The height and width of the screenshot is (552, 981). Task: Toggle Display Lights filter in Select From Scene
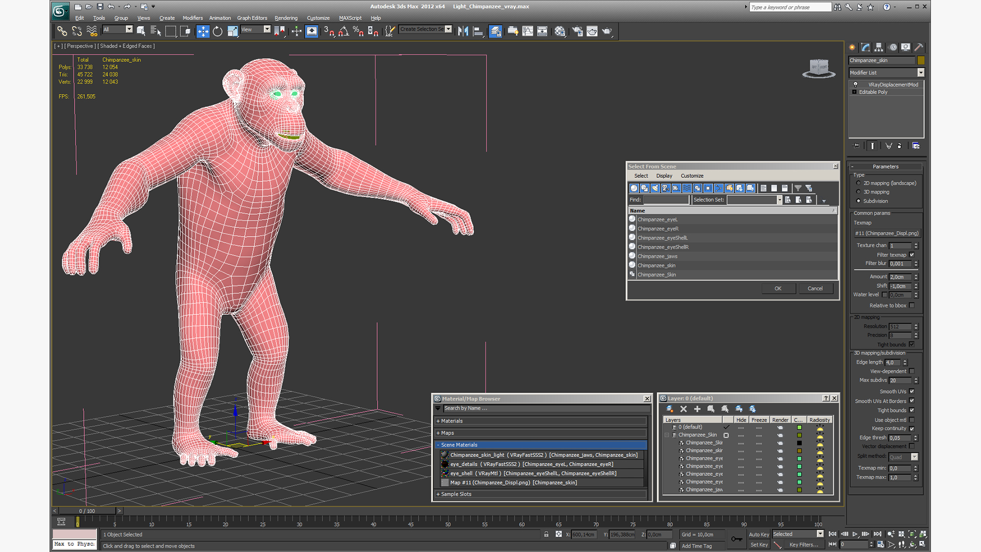(655, 188)
